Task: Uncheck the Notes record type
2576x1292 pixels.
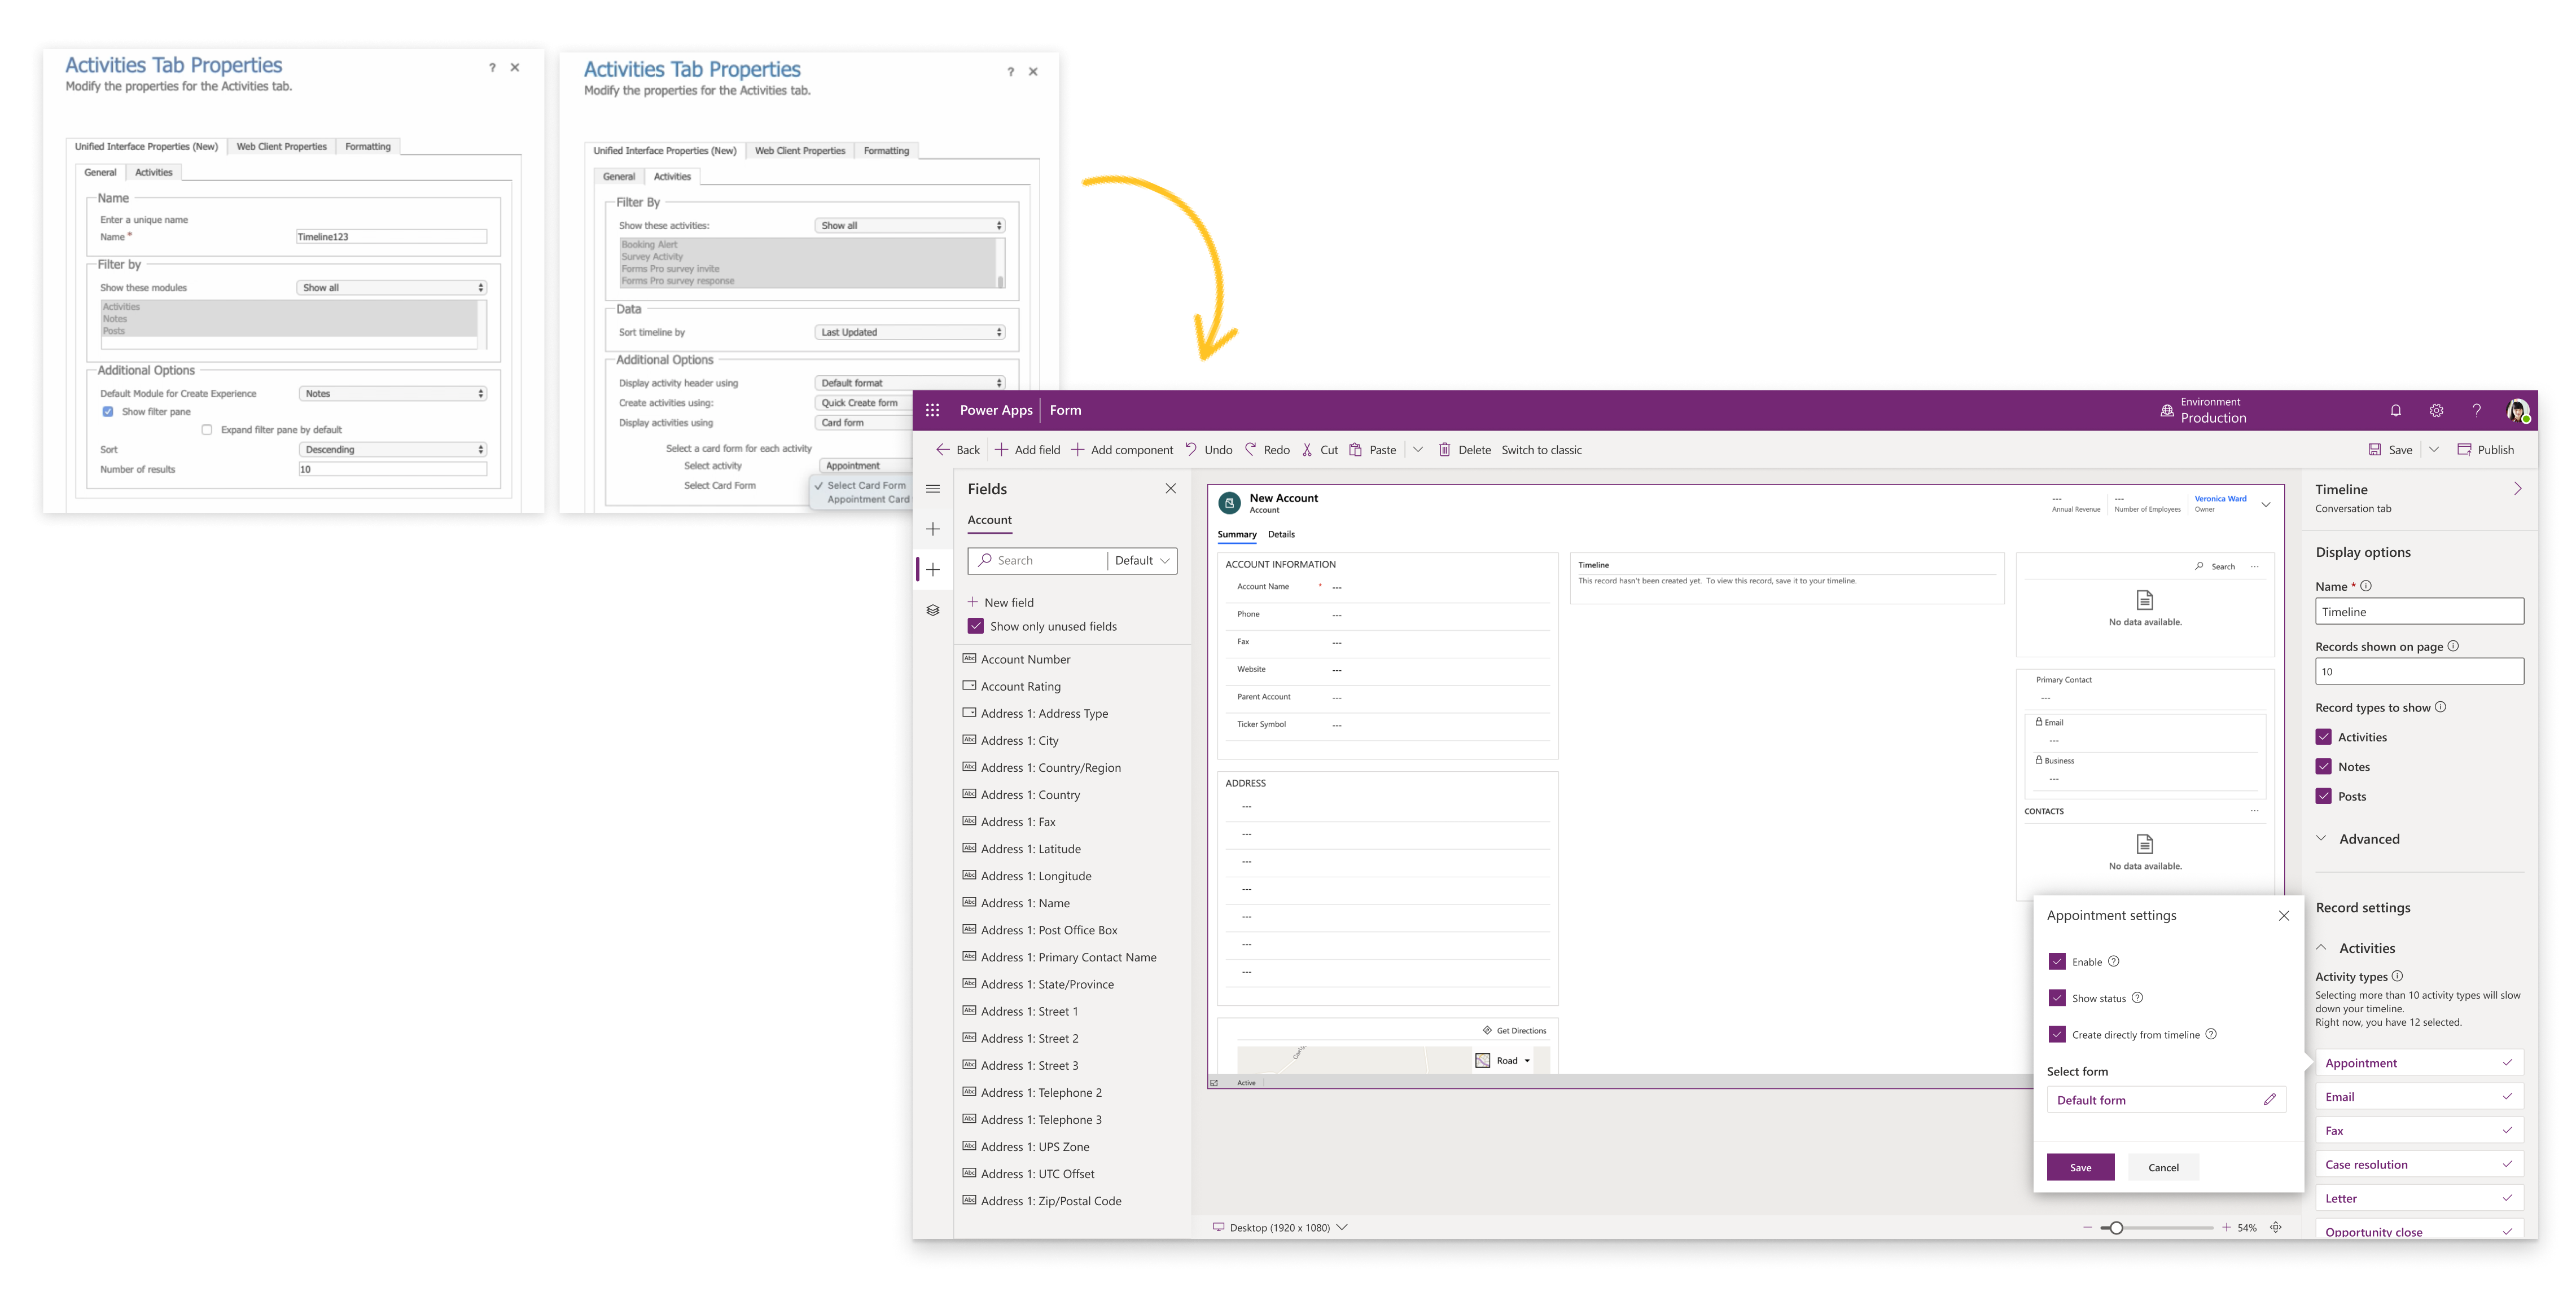Action: click(x=2323, y=766)
